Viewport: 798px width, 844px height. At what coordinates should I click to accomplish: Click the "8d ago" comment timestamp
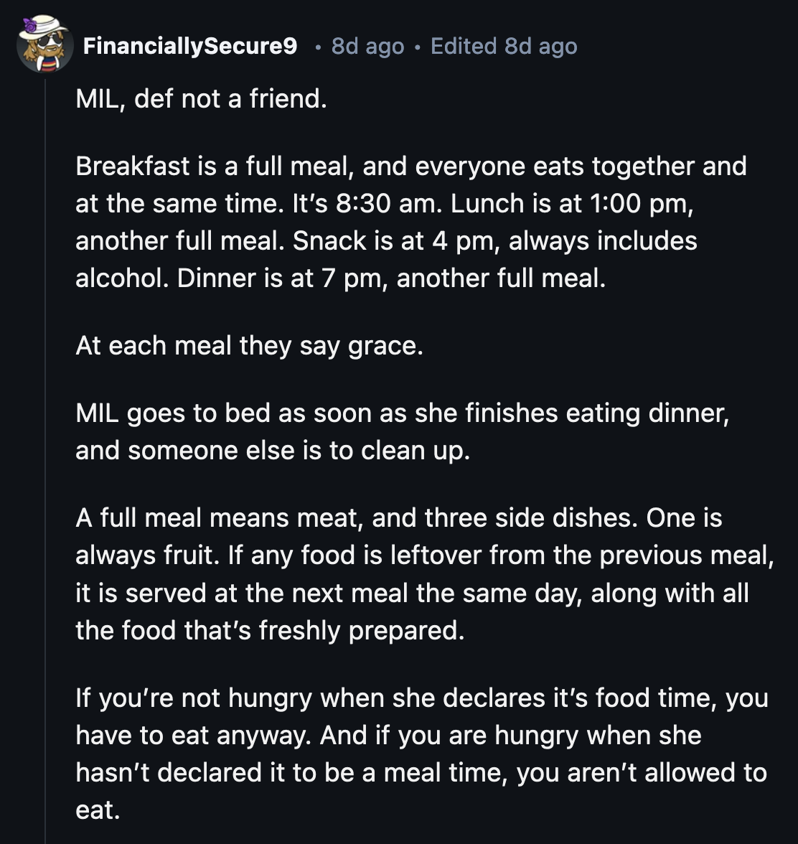click(x=367, y=47)
